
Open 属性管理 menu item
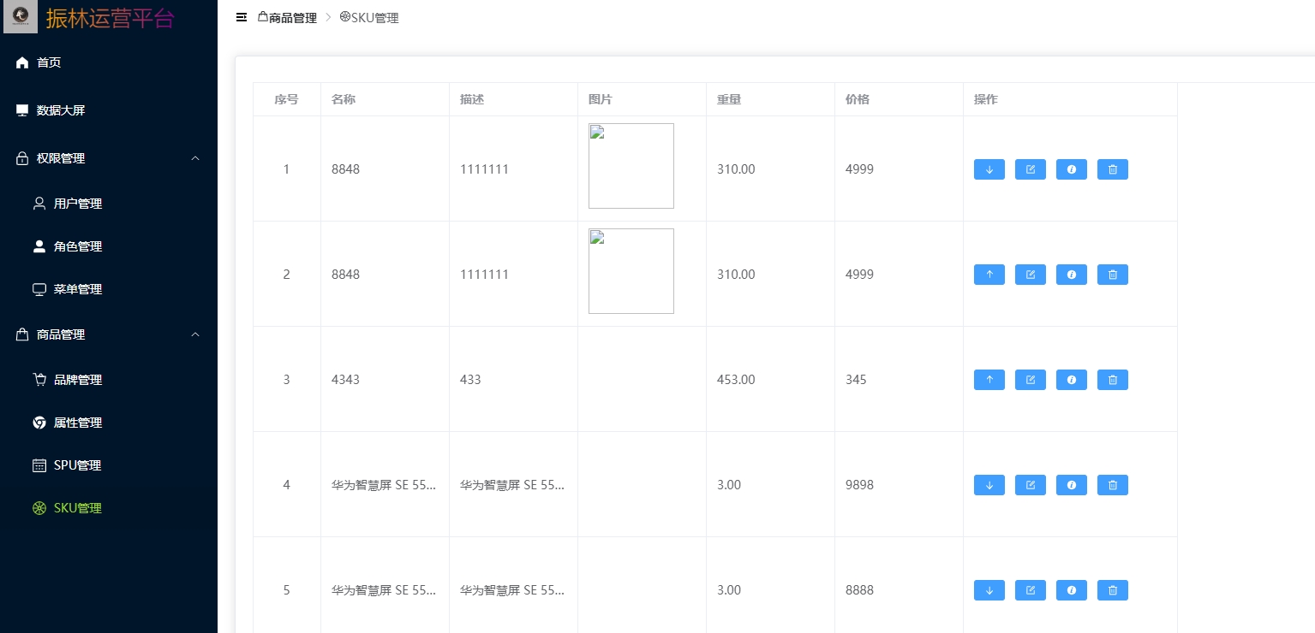tap(109, 423)
